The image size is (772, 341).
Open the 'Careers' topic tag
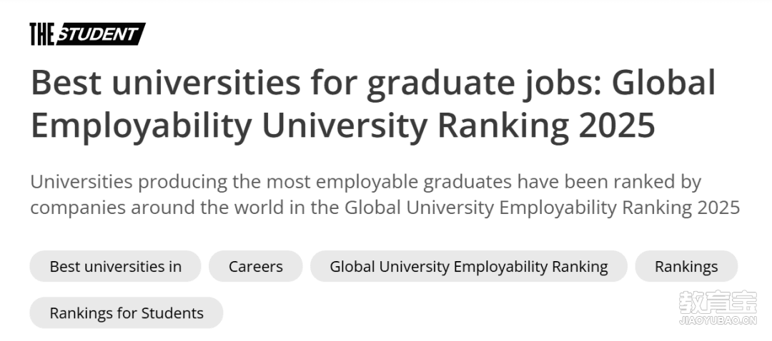tap(255, 266)
